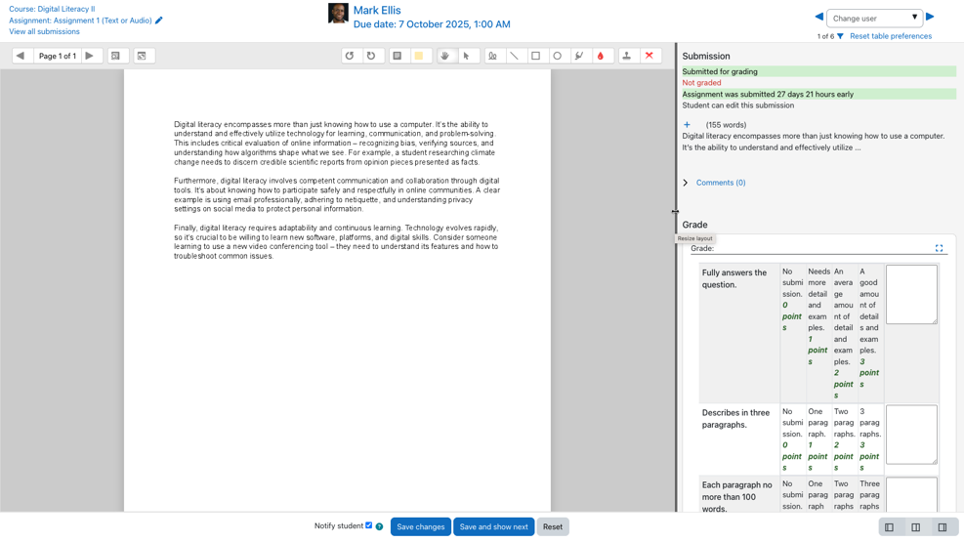Select 'No submission' for Fully answers the question
The image size is (964, 542).
[792, 333]
